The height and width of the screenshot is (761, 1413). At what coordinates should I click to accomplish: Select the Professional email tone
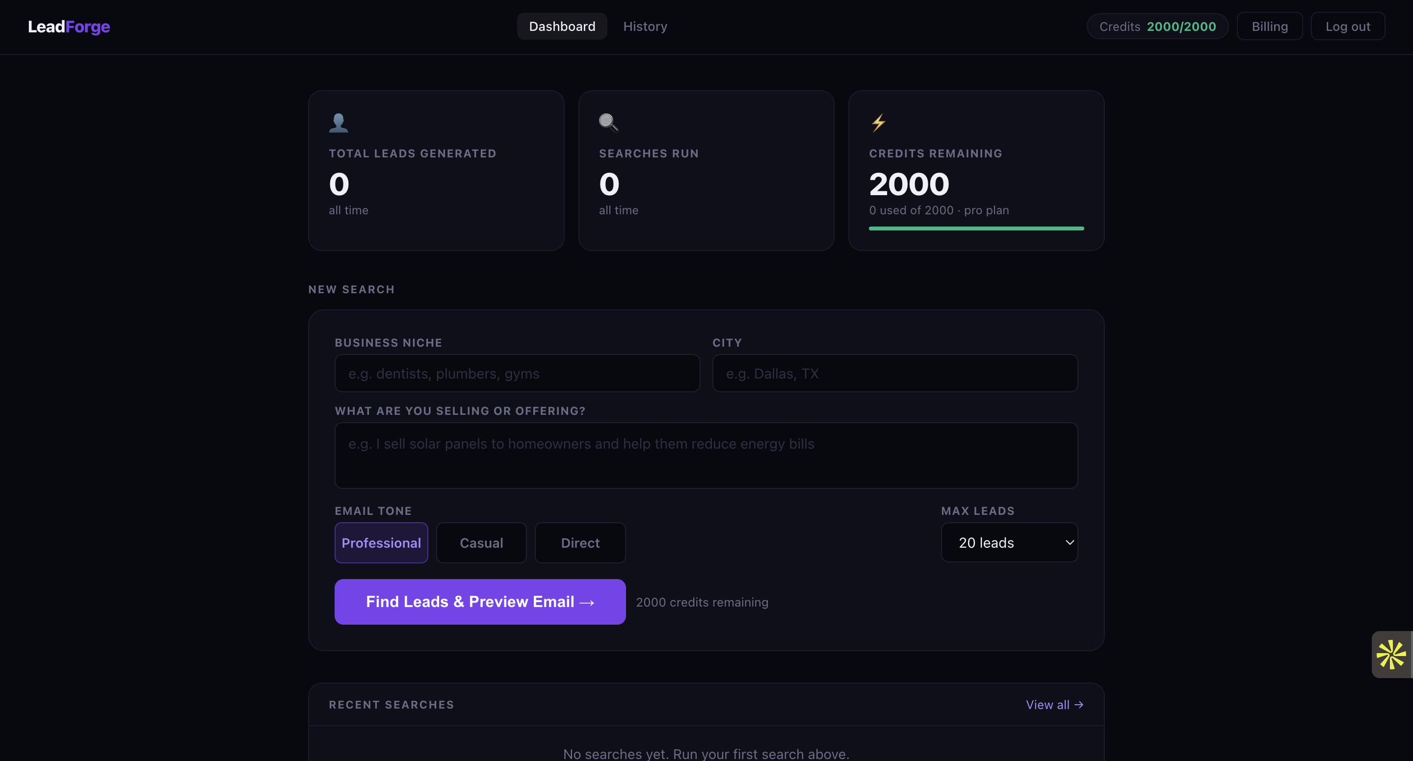(381, 543)
